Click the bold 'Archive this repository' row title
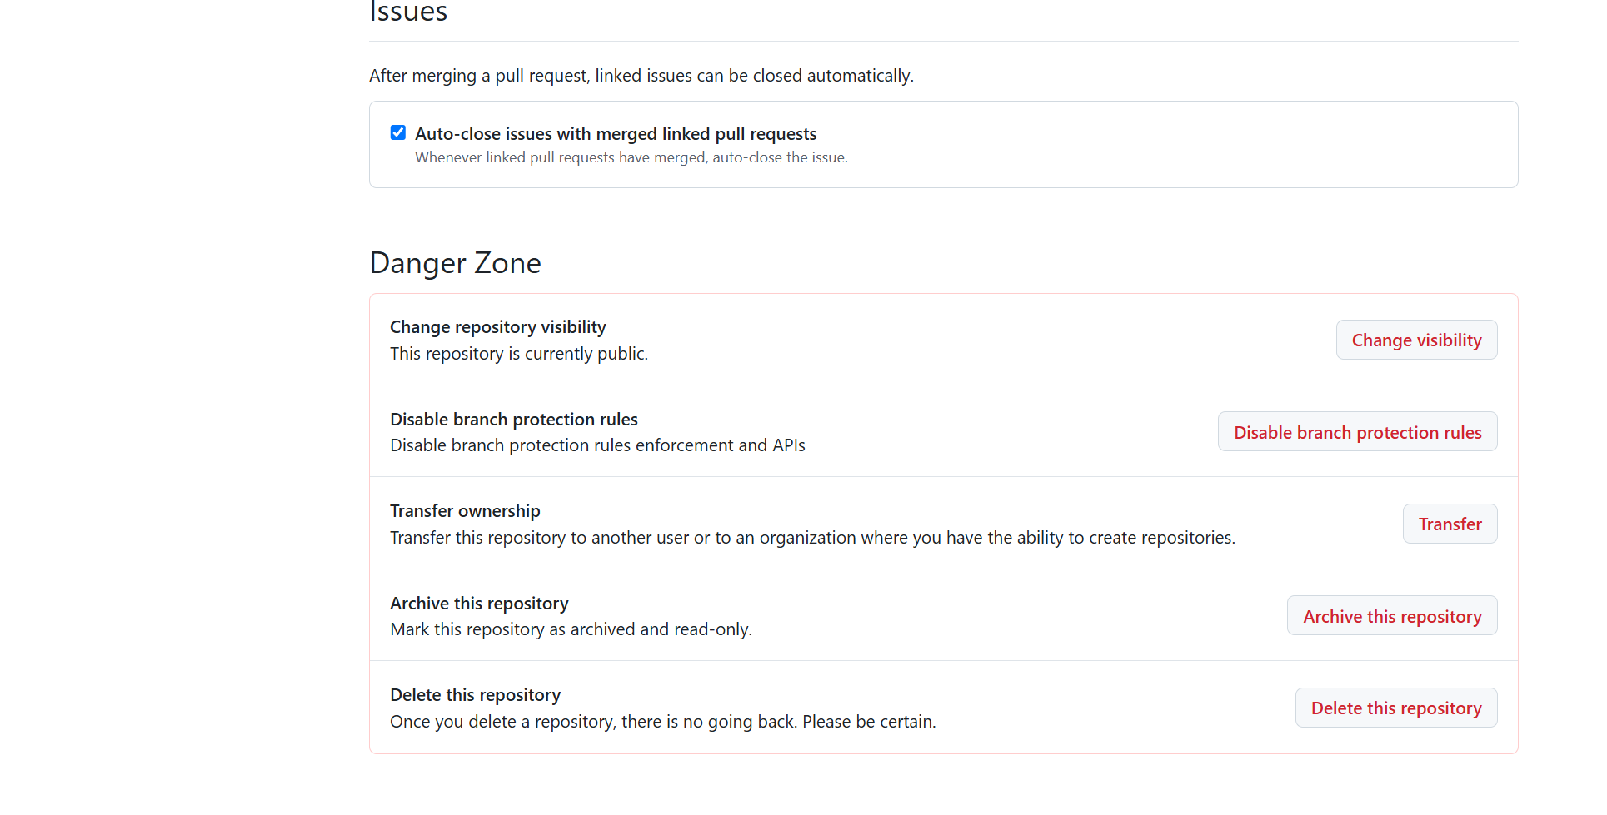 point(479,604)
